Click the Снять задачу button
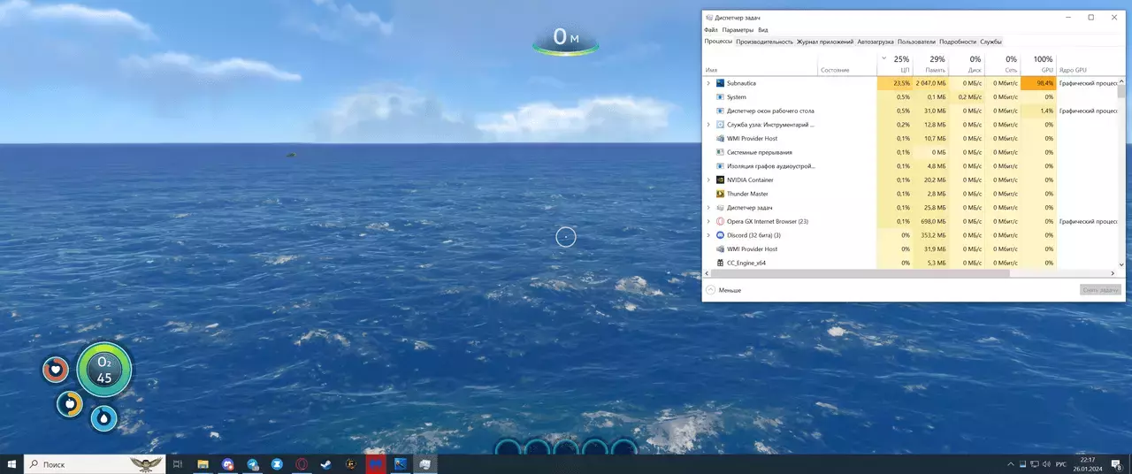The width and height of the screenshot is (1132, 474). click(x=1100, y=290)
